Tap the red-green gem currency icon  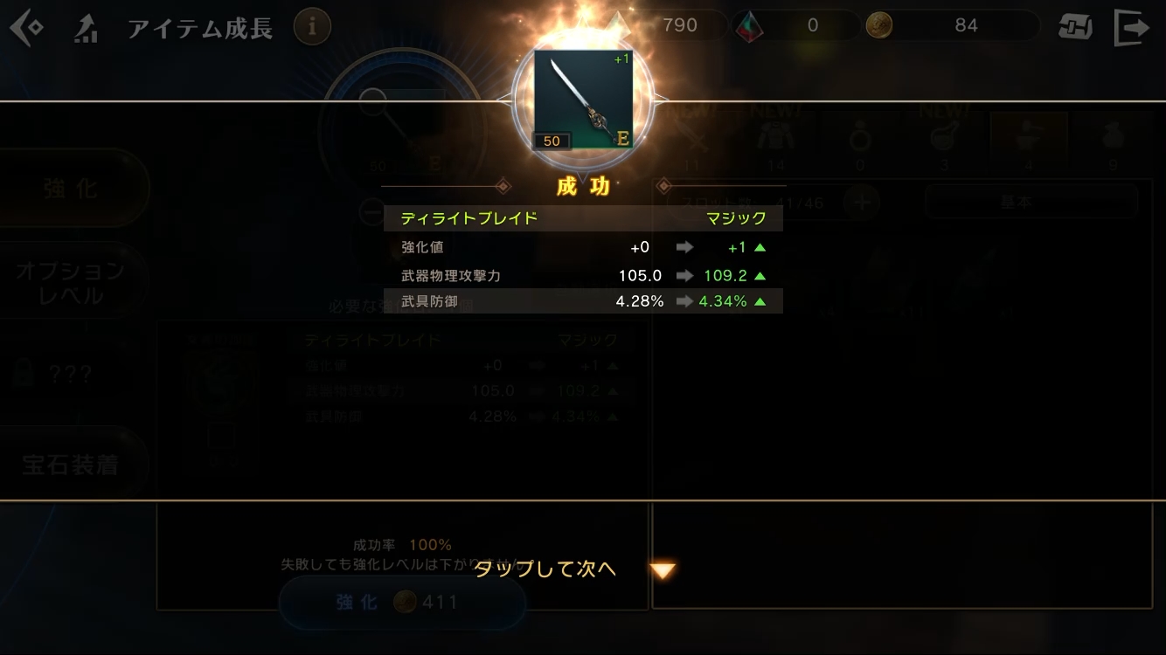(x=748, y=26)
